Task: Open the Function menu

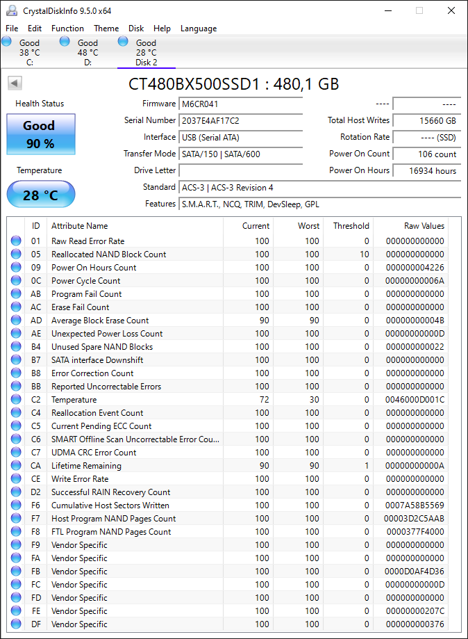Action: (67, 29)
